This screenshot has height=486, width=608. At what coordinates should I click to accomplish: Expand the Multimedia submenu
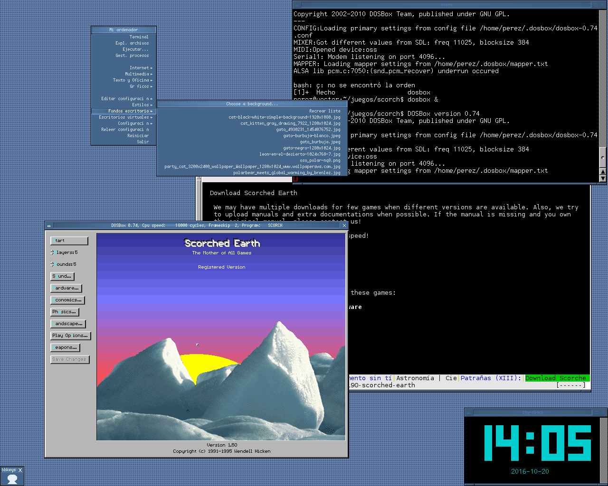tap(123, 74)
